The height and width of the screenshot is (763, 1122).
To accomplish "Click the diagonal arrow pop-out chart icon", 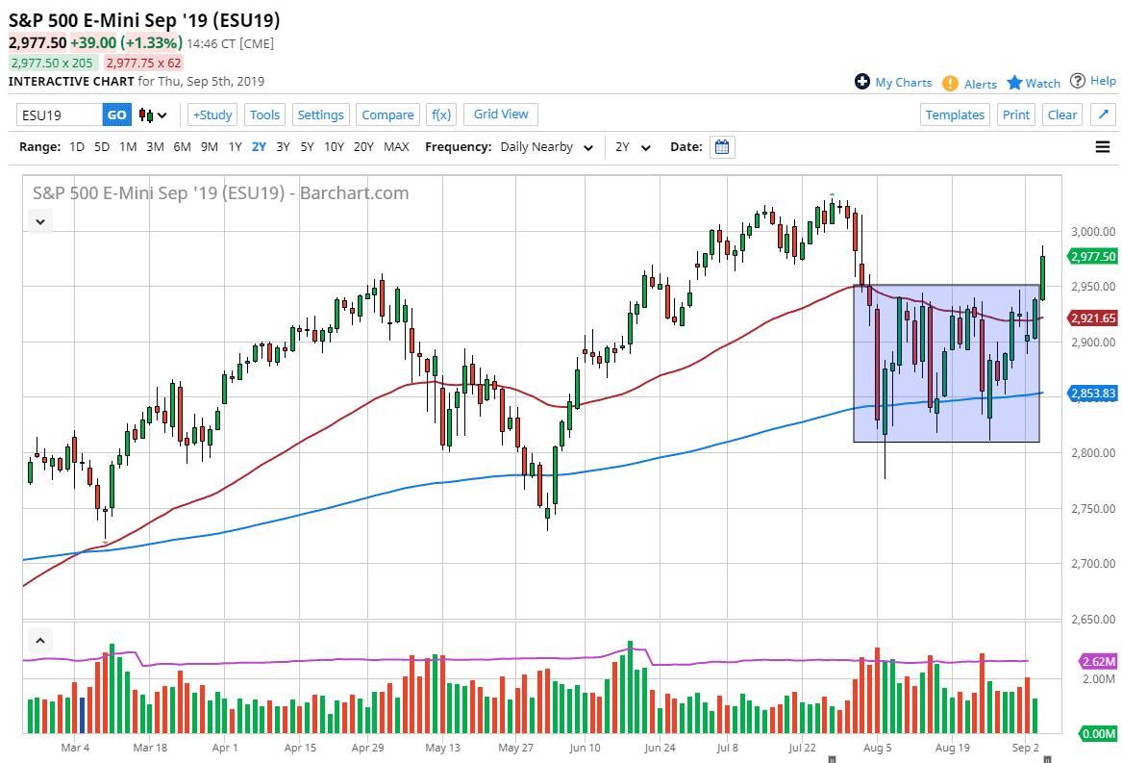I will click(x=1103, y=114).
